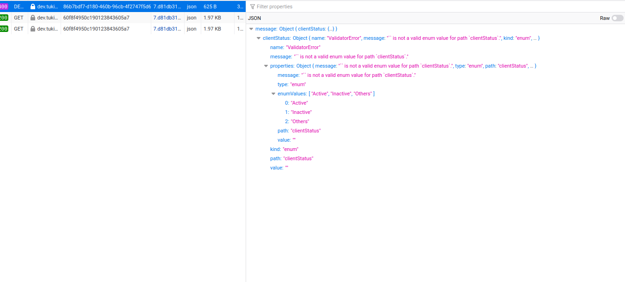Click the lock icon on the middle GET request
This screenshot has height=282, width=625.
(x=33, y=18)
